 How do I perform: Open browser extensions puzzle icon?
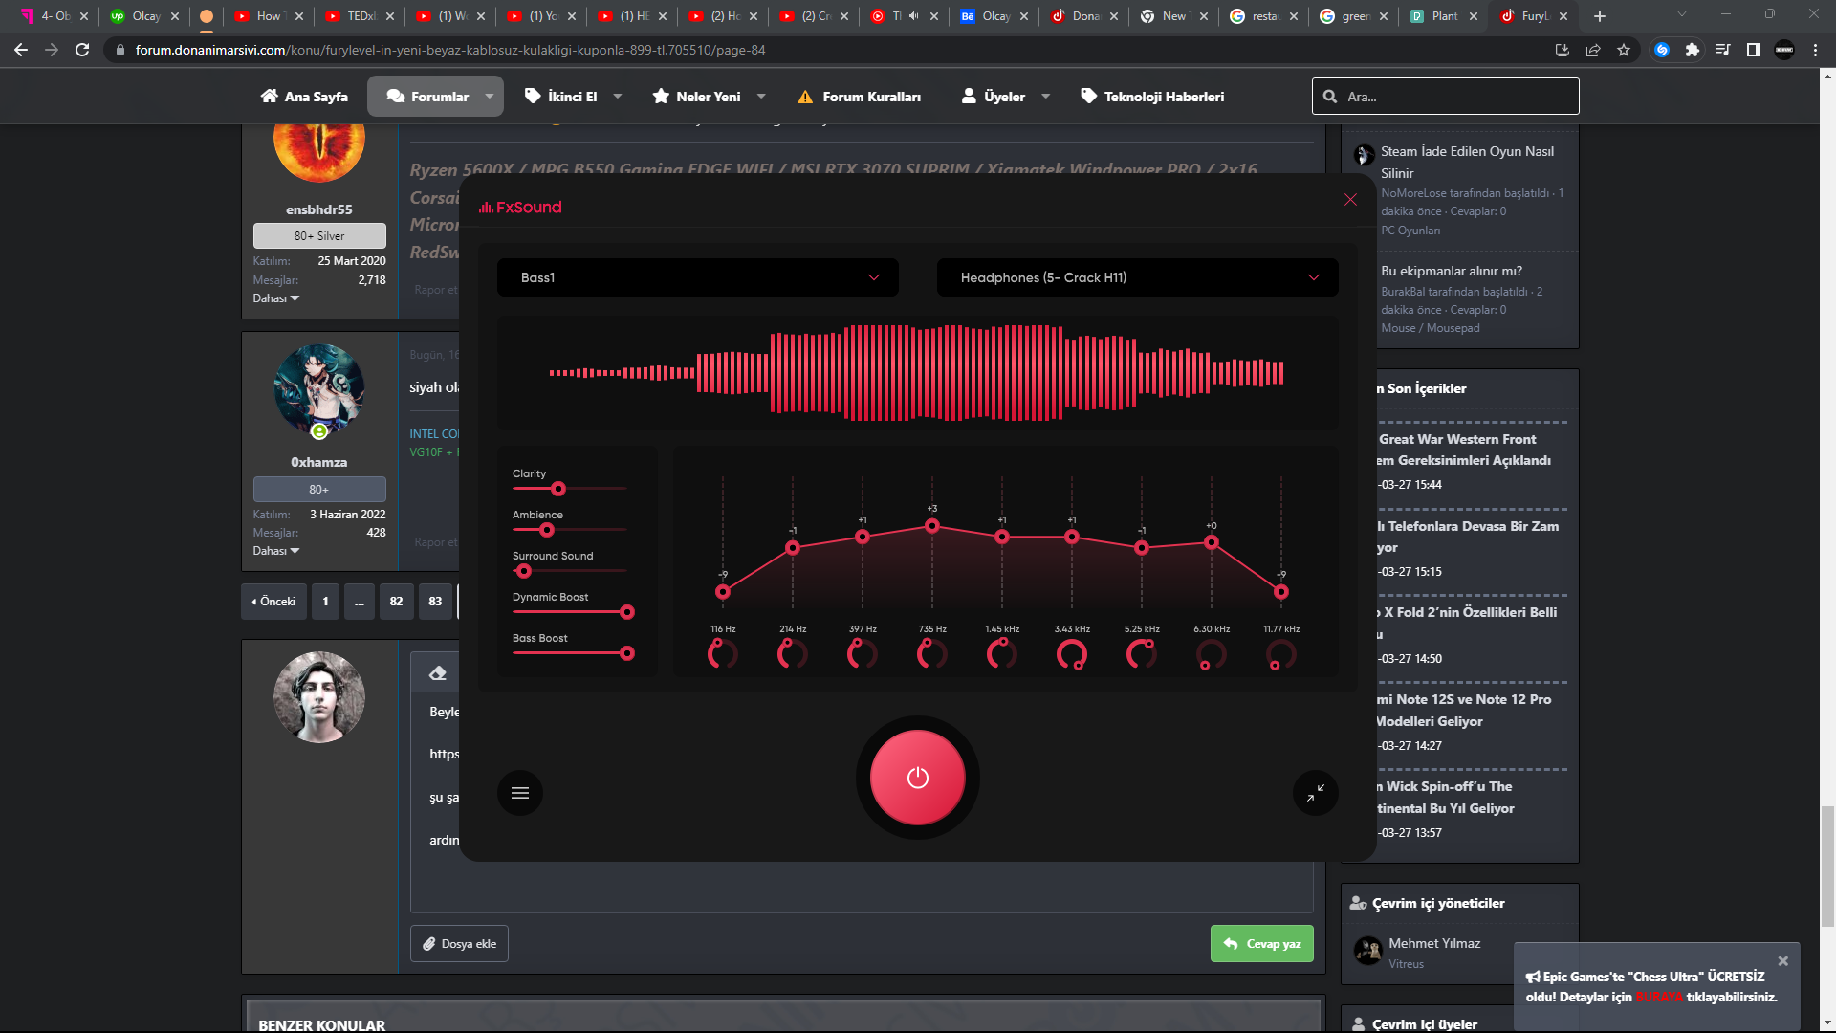(x=1693, y=50)
